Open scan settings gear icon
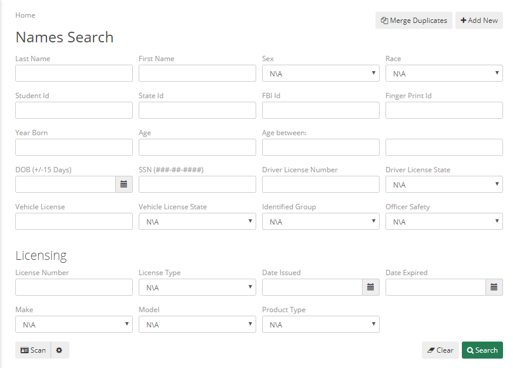Image resolution: width=513 pixels, height=368 pixels. coord(59,350)
